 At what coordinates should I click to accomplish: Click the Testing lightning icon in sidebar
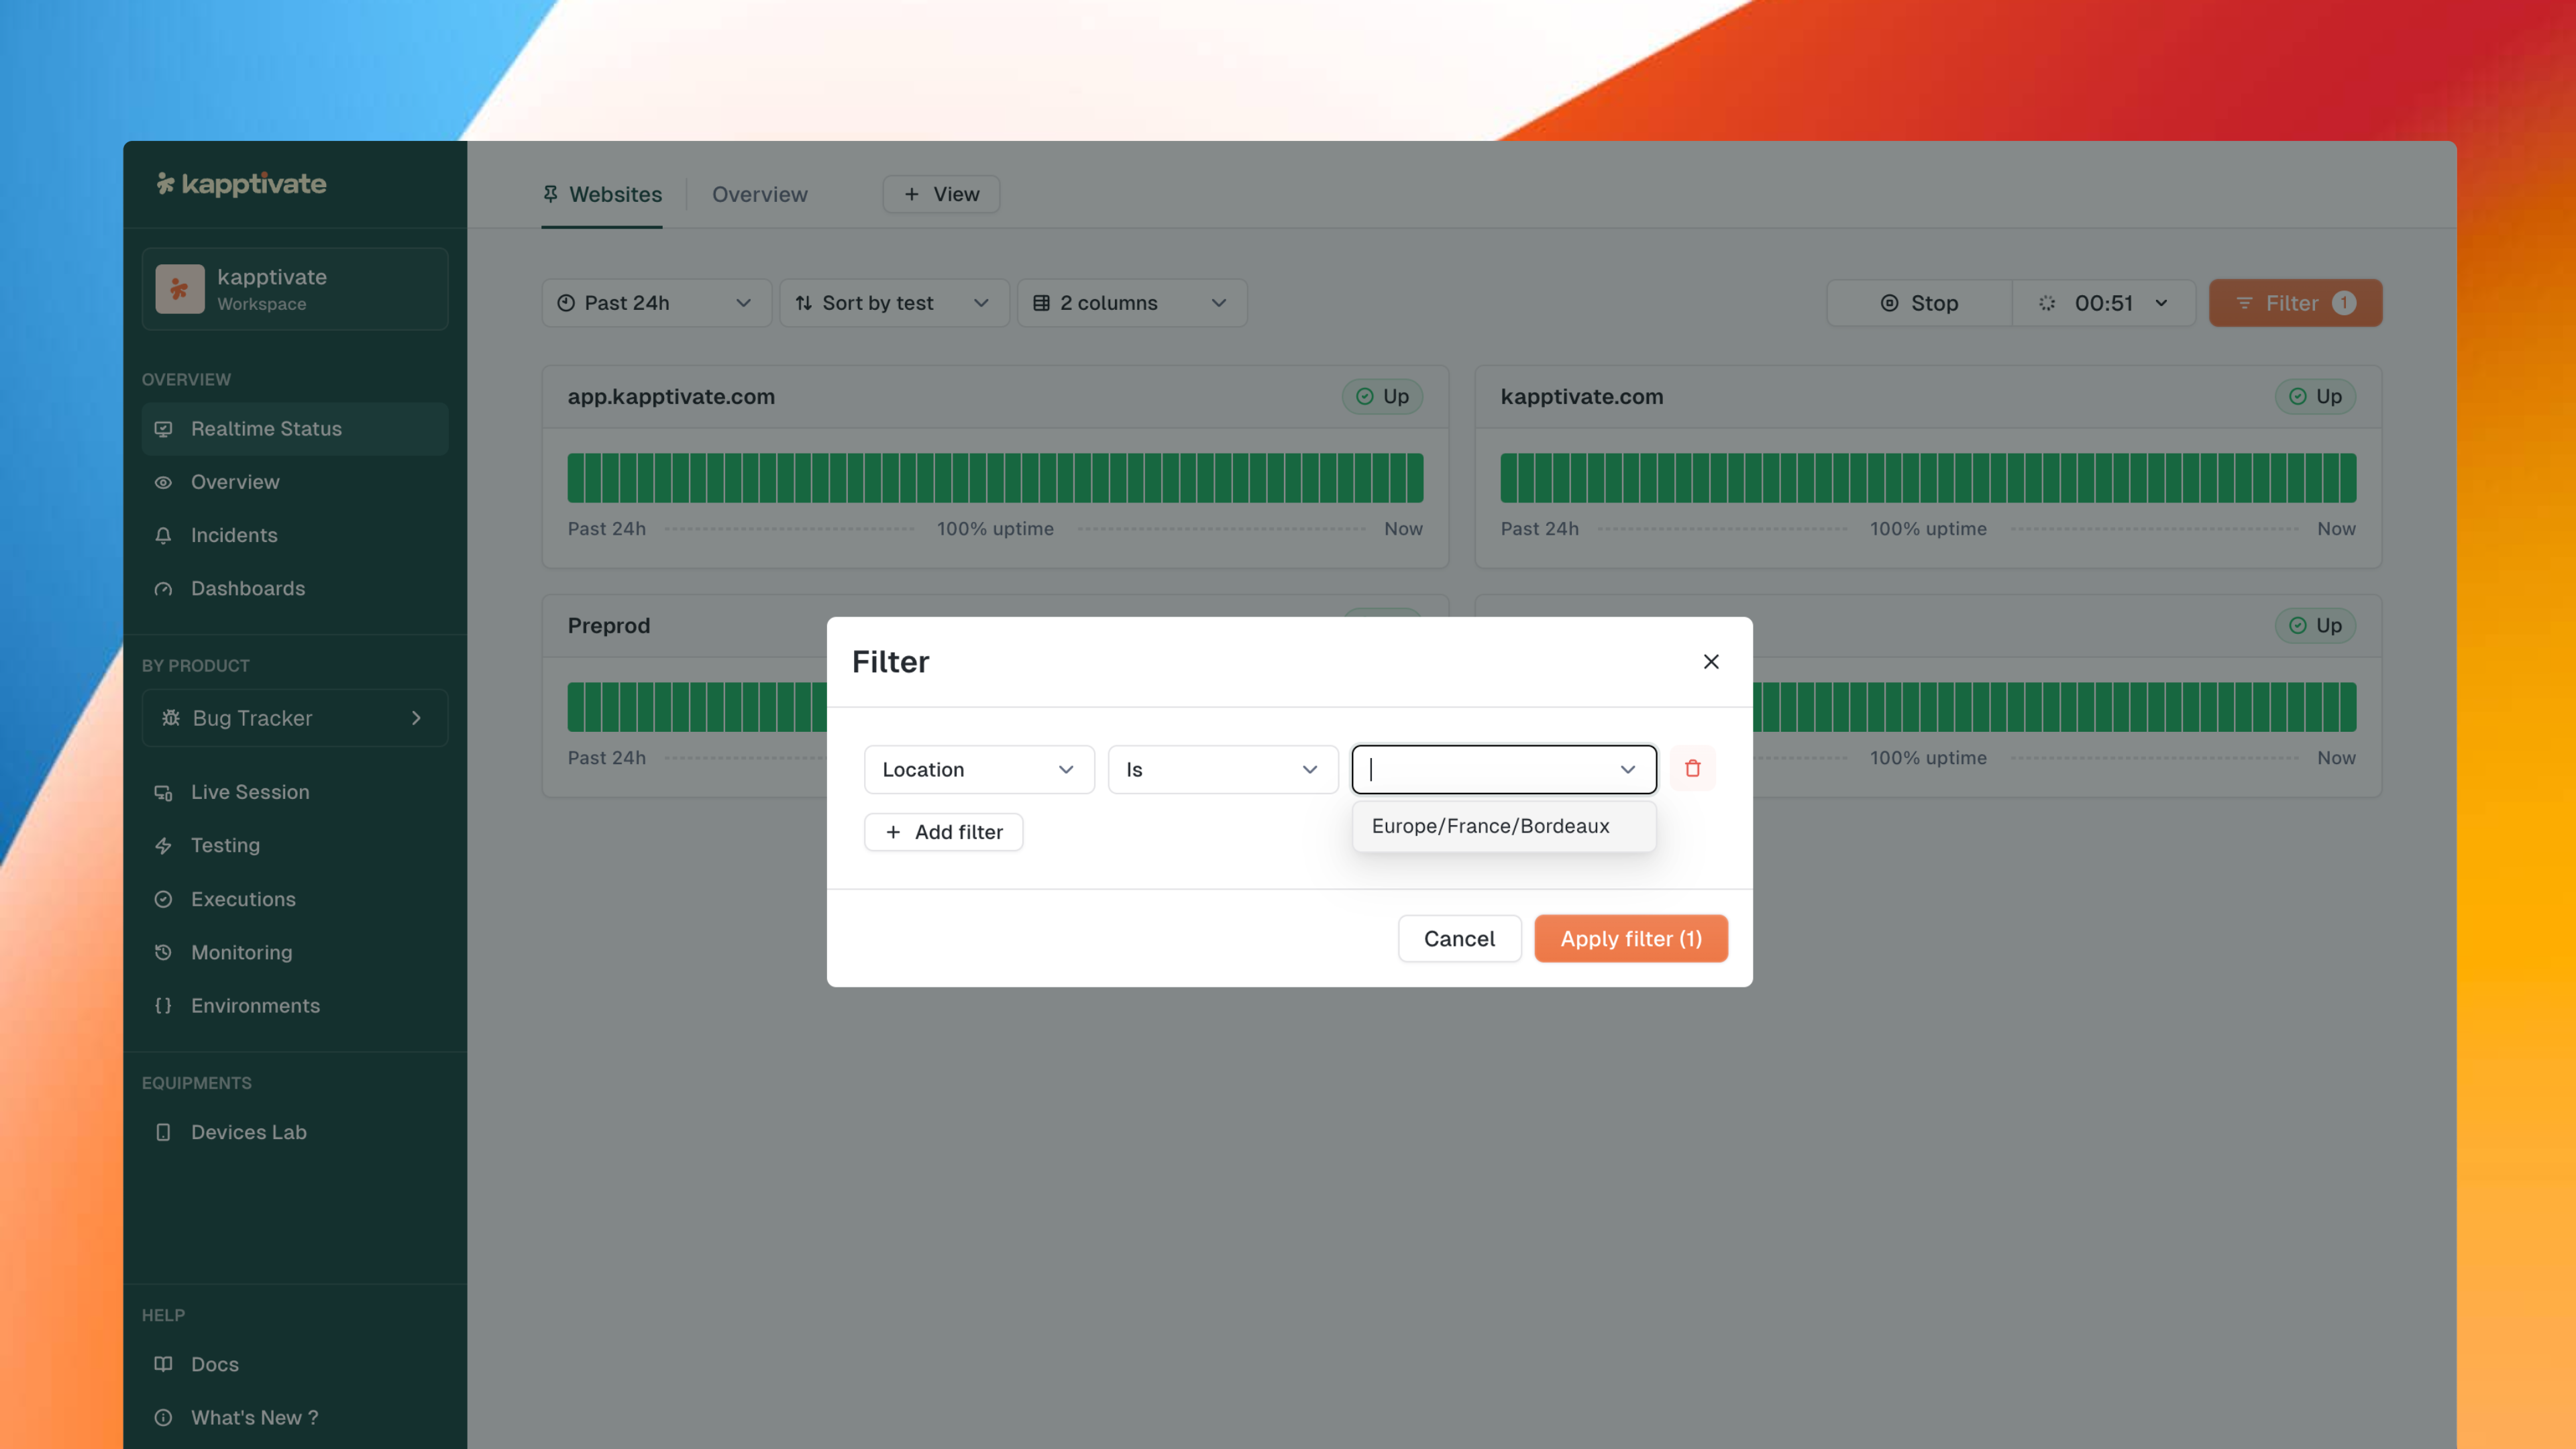pyautogui.click(x=163, y=845)
